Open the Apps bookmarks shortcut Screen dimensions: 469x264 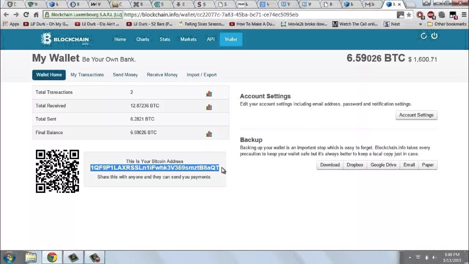pos(11,24)
